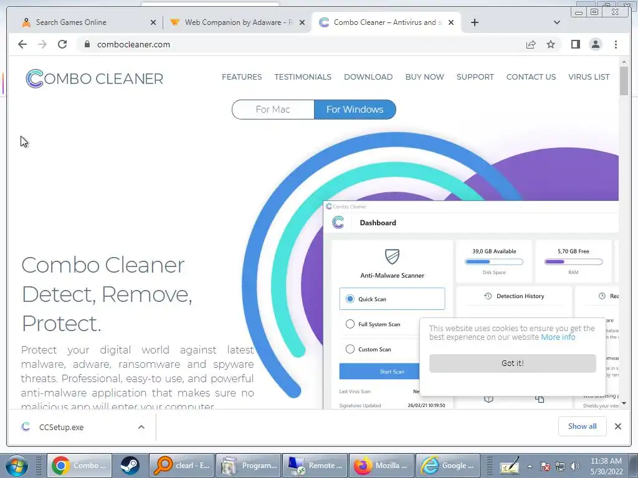Click the Dashboard logo icon in screenshot

(338, 222)
